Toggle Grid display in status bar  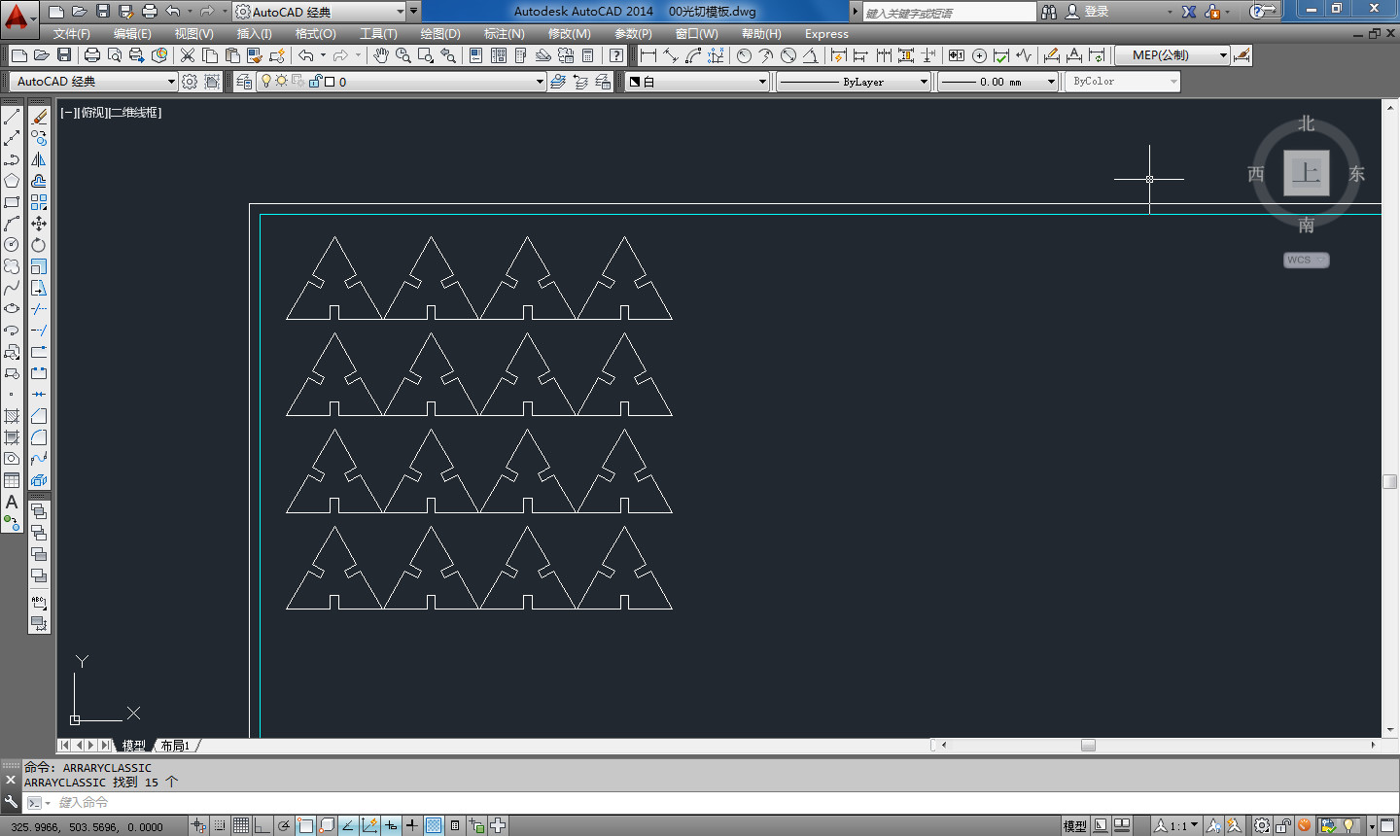click(x=241, y=825)
